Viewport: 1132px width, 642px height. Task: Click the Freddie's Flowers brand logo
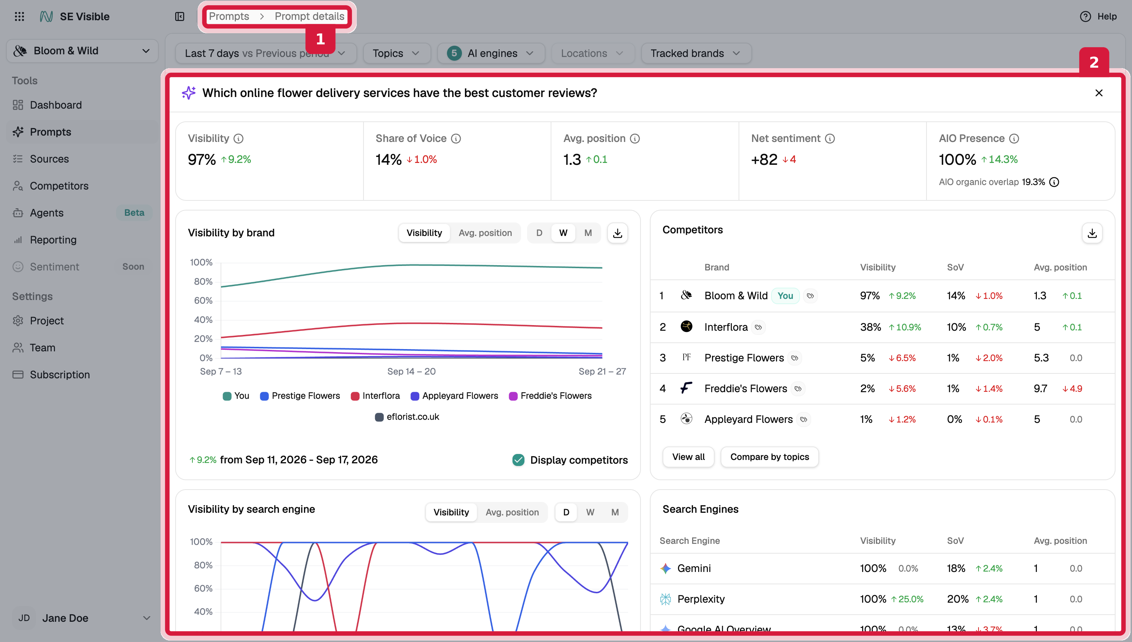(686, 388)
